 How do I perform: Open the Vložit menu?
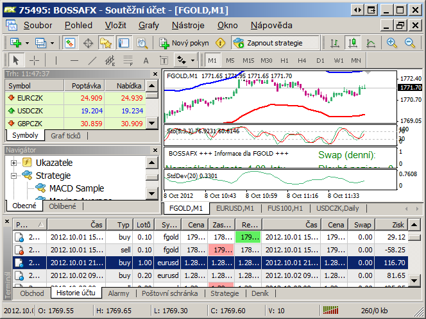coord(115,25)
